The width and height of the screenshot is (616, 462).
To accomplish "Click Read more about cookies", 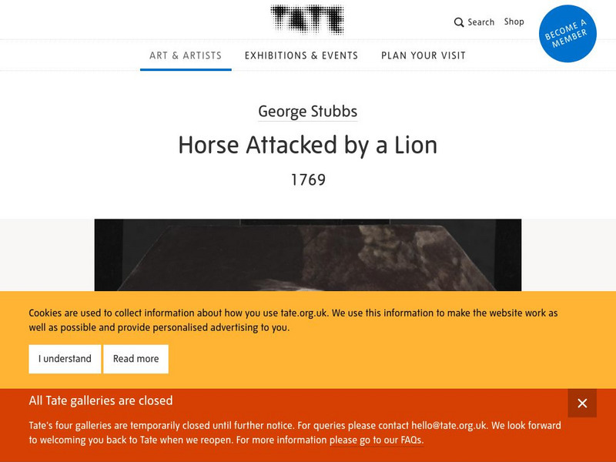I will click(136, 359).
